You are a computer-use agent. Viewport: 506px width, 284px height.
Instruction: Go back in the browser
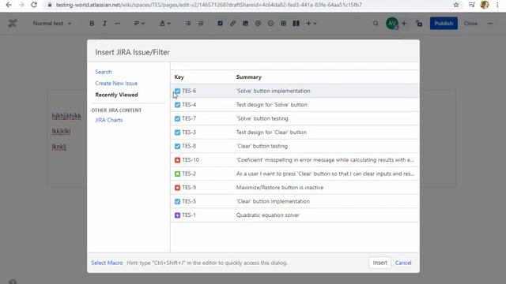point(9,5)
